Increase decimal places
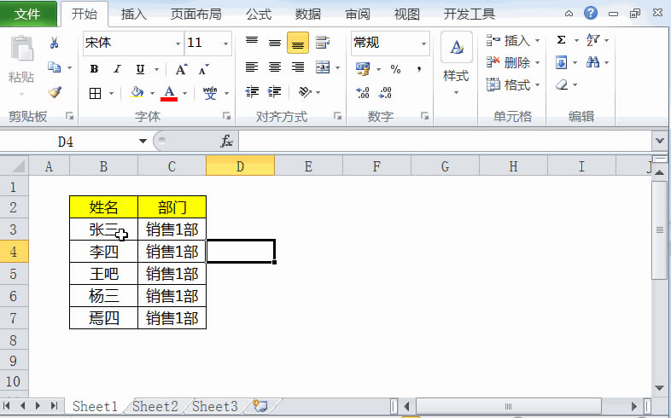Image resolution: width=671 pixels, height=418 pixels. pos(363,92)
